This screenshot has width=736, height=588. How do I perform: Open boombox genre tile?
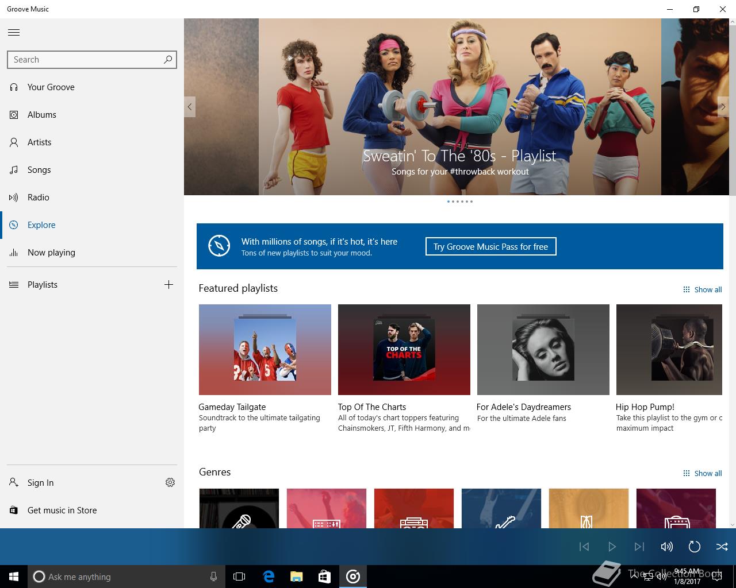click(x=414, y=508)
